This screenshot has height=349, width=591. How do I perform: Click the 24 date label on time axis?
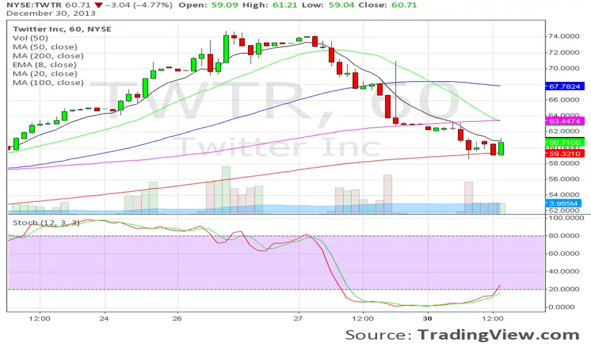pos(104,319)
